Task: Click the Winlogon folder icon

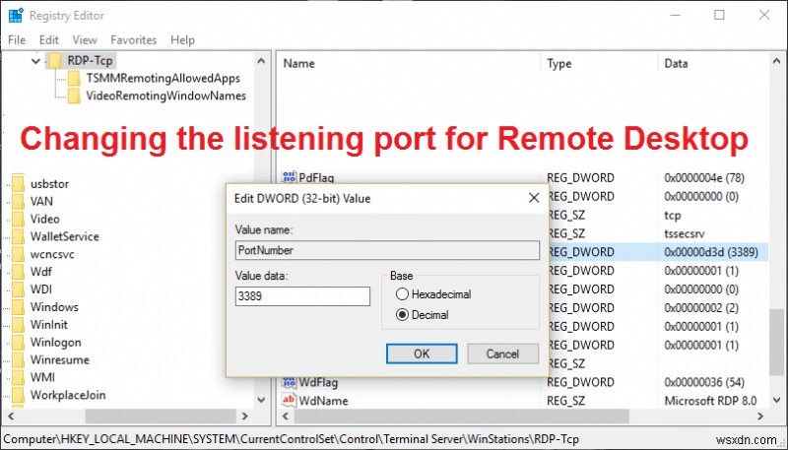Action: click(18, 342)
